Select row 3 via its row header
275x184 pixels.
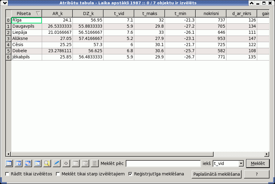(8, 39)
